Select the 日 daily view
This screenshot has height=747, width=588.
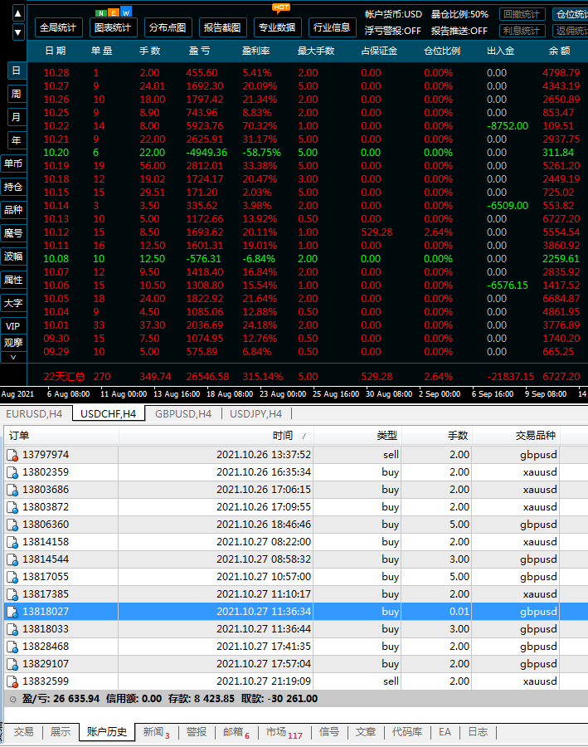(17, 71)
